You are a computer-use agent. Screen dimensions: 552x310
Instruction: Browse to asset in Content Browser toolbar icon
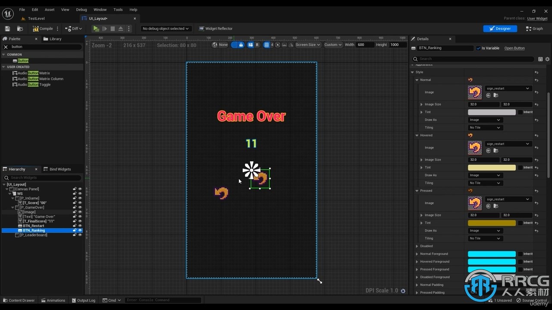pyautogui.click(x=20, y=29)
